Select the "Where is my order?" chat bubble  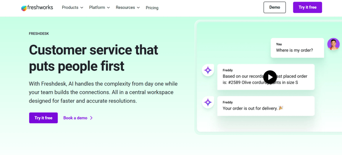tap(297, 48)
